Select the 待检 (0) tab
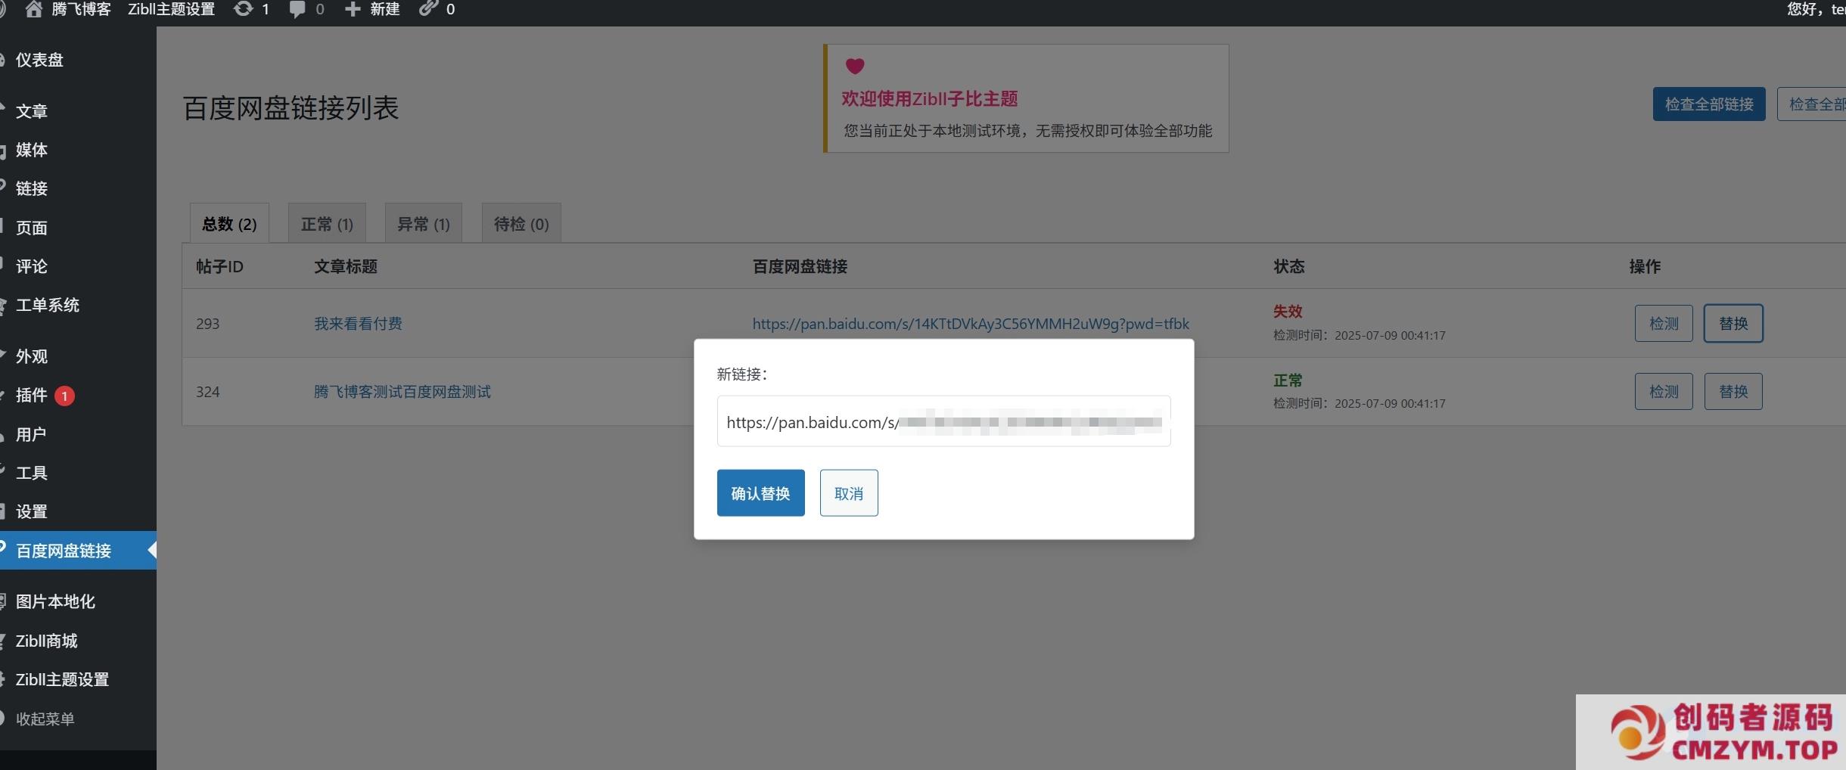This screenshot has height=770, width=1846. (521, 224)
